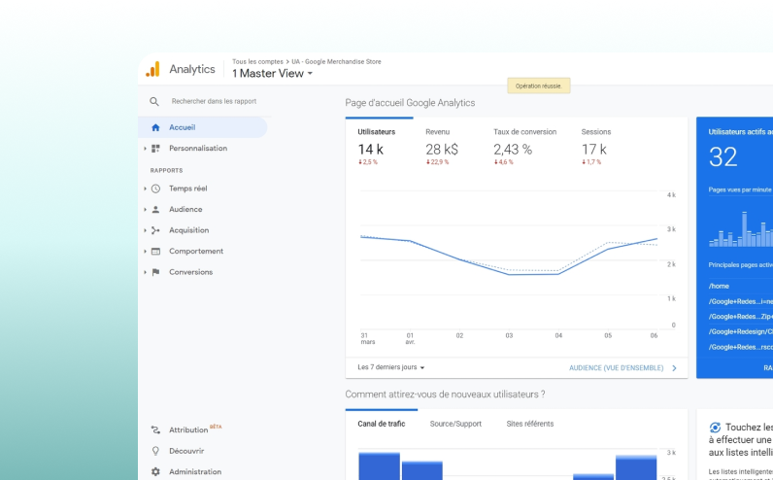773x480 pixels.
Task: Open the Les 7 derniers jours dropdown
Action: [x=391, y=367]
